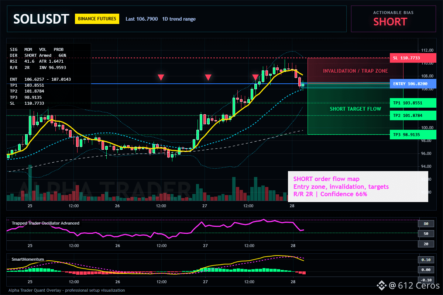443x295 pixels.
Task: Click the SmartMomentum 0.00 scale label
Action: click(426, 270)
